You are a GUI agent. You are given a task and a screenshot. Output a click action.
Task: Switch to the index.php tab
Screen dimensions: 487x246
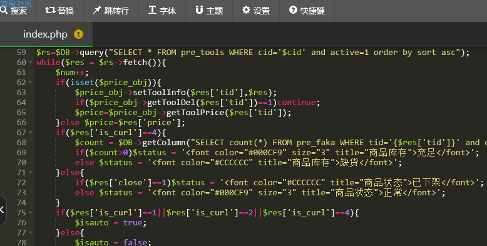tap(46, 34)
